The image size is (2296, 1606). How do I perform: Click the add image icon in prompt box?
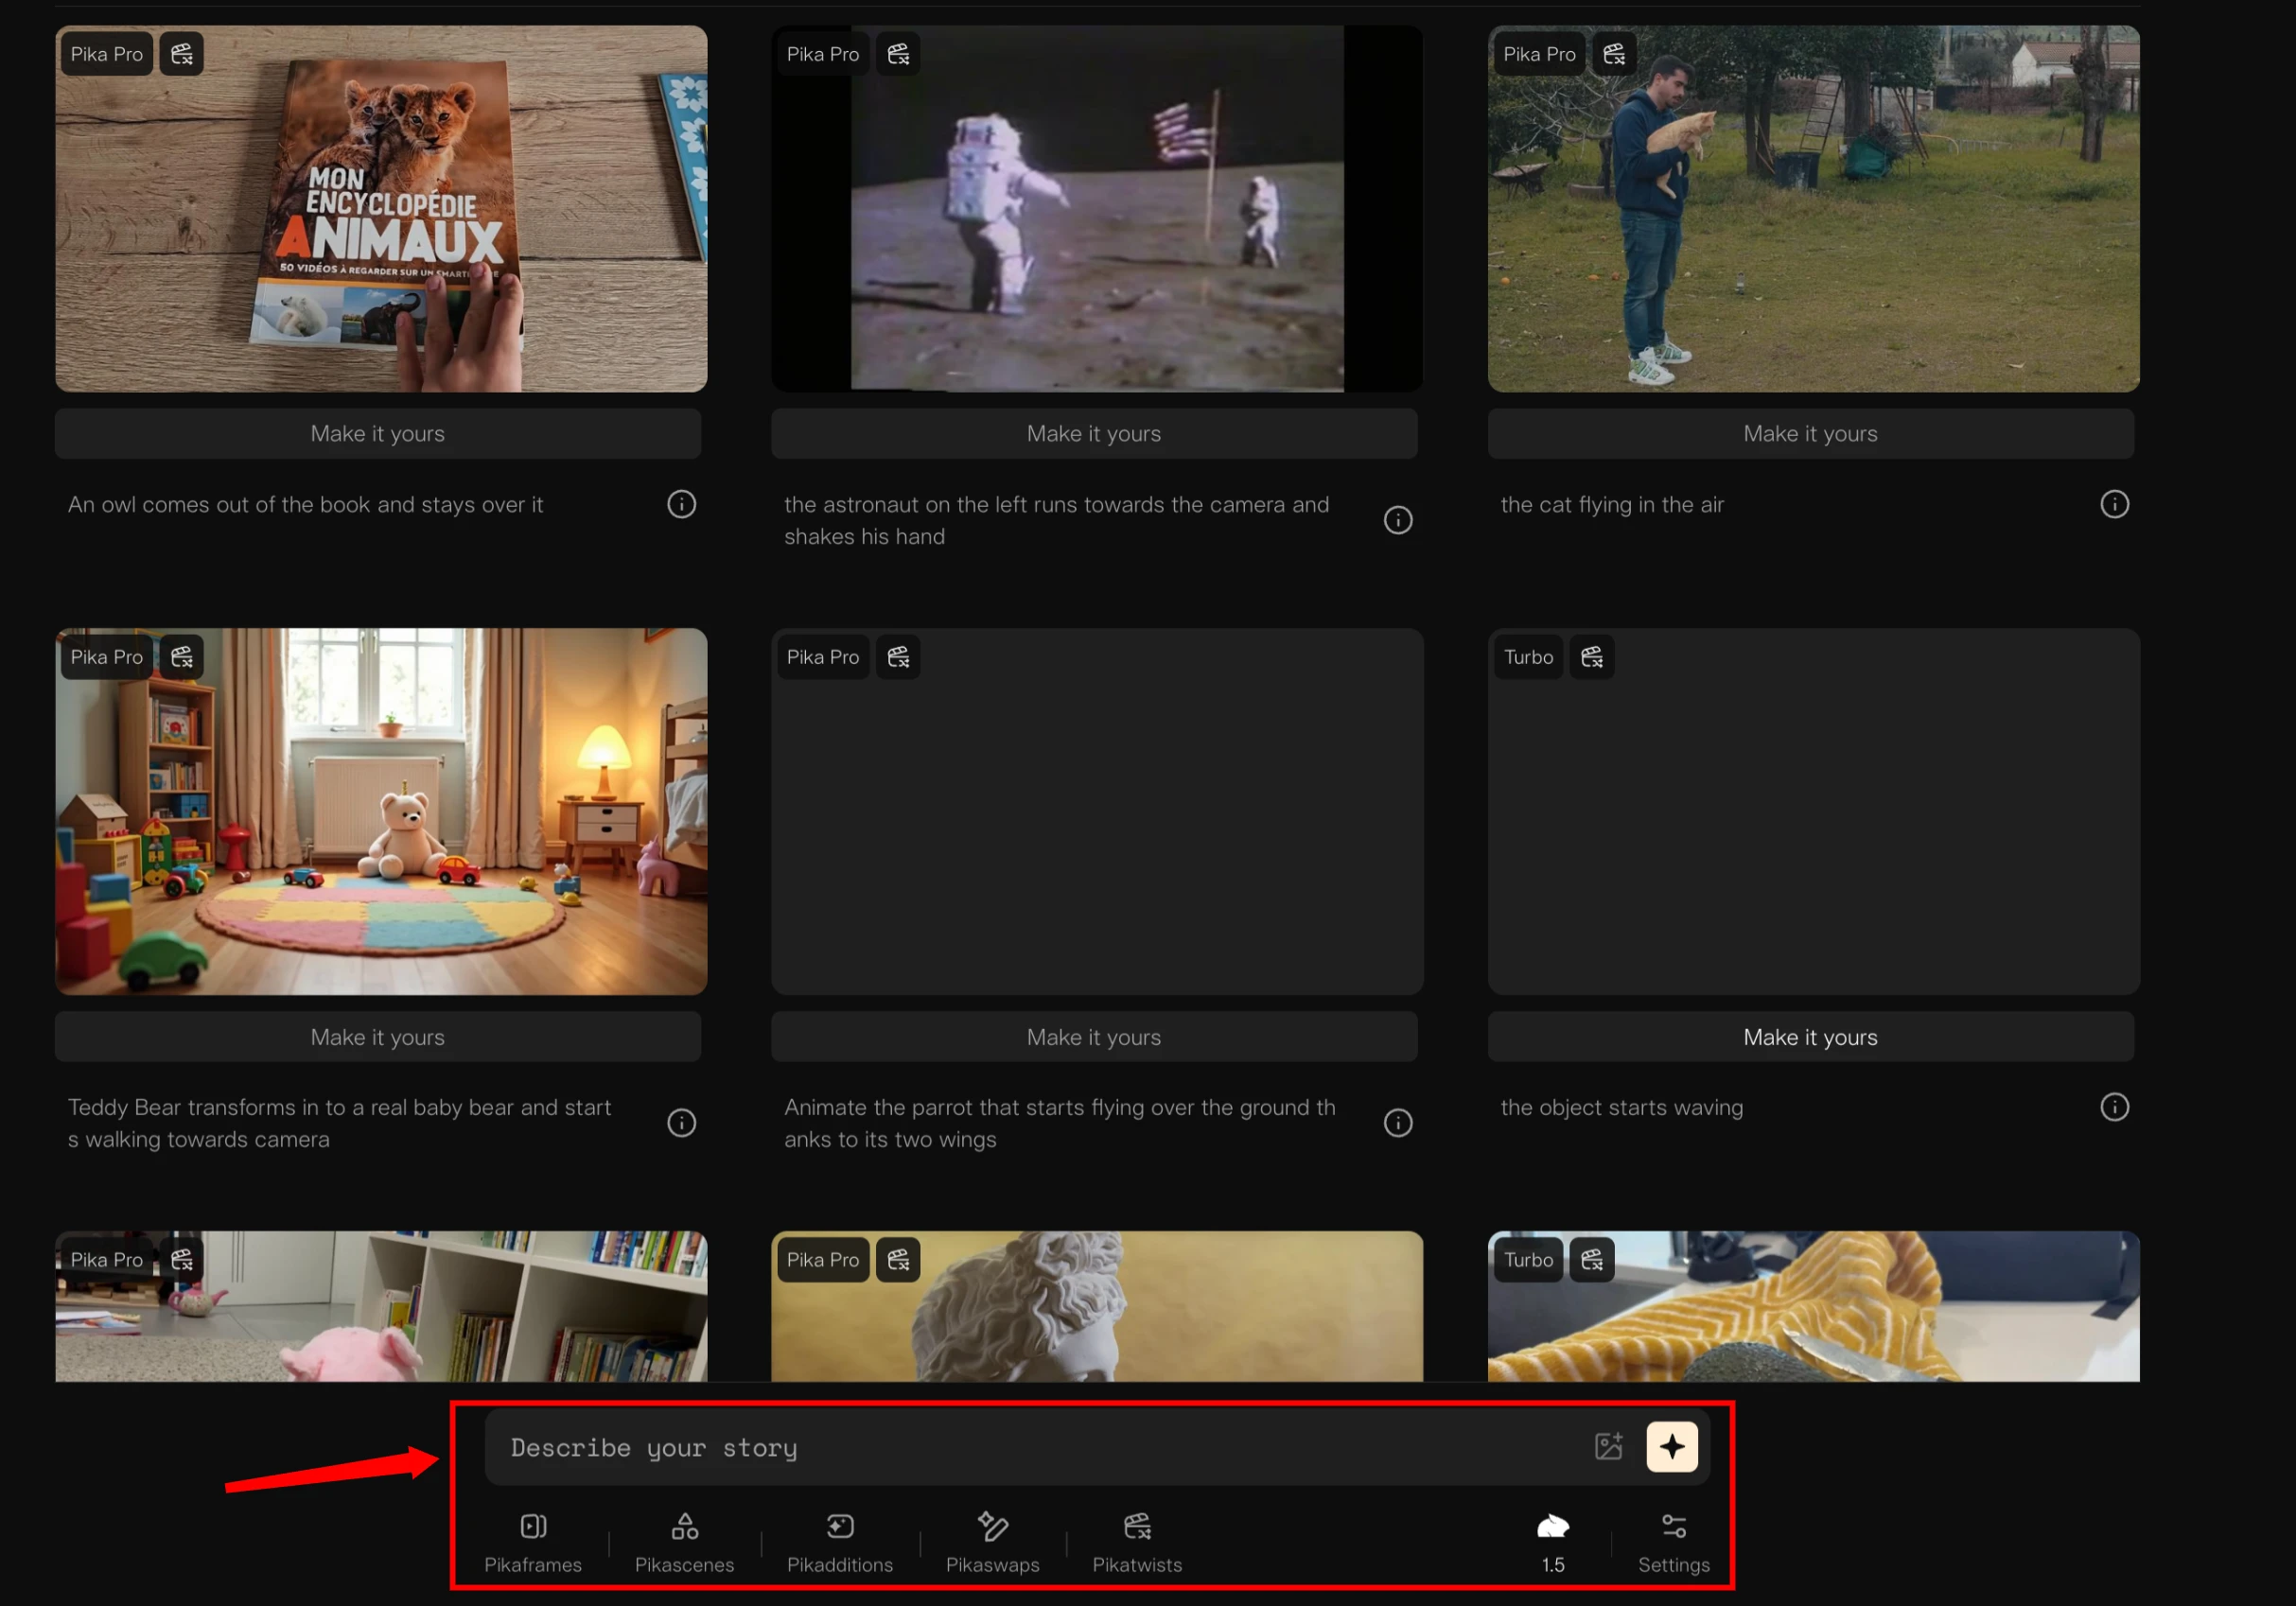(x=1608, y=1446)
